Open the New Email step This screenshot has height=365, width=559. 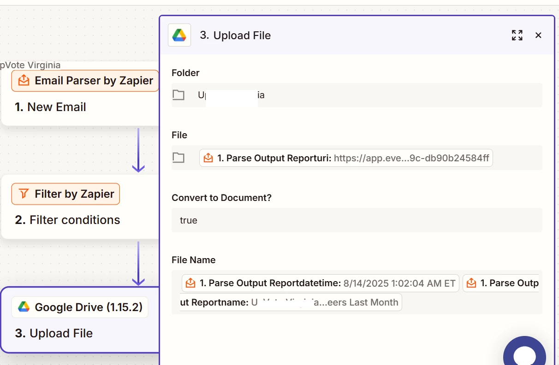[x=57, y=107]
